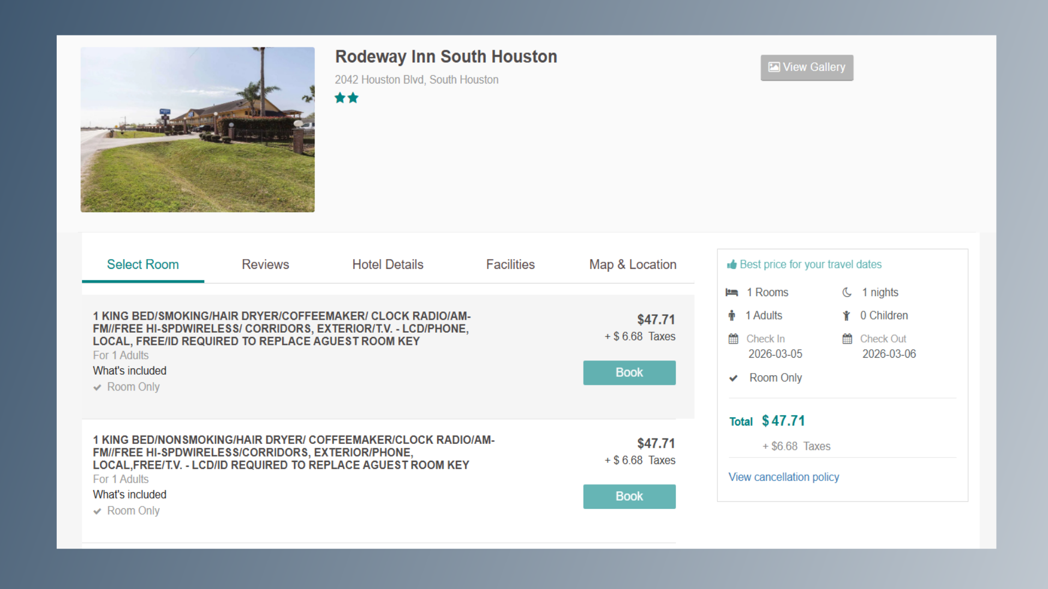The width and height of the screenshot is (1048, 589).
Task: Book the king bed smoking room
Action: (629, 372)
